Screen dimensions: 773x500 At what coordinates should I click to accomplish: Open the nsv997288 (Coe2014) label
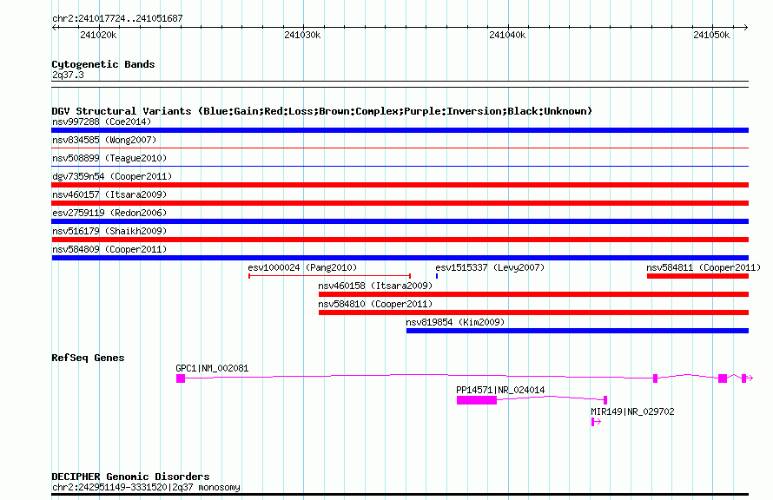pos(102,122)
